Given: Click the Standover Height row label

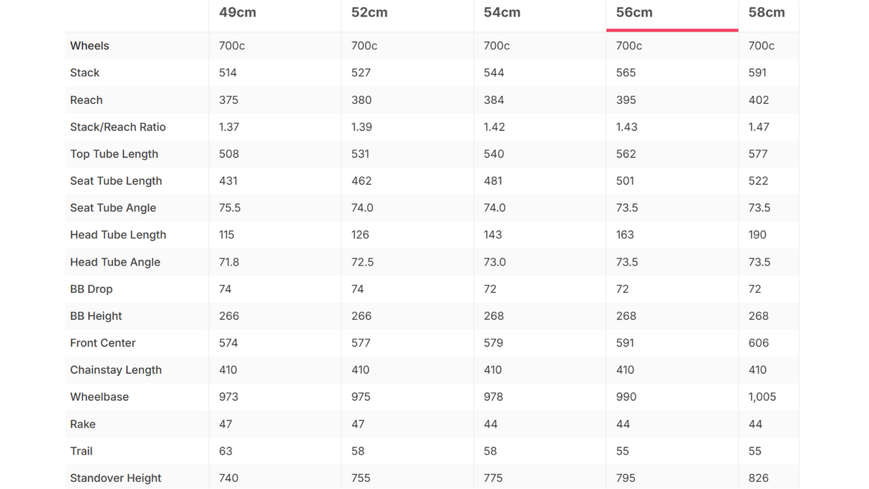Looking at the screenshot, I should point(115,478).
